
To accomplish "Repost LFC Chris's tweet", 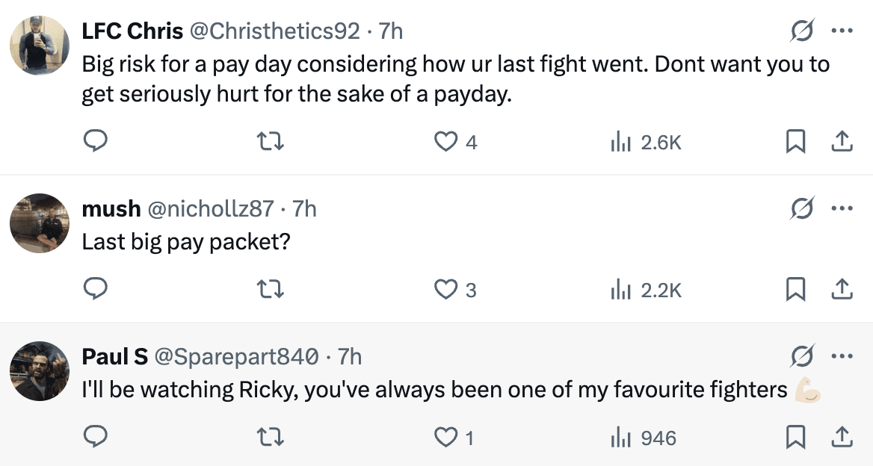I will coord(271,141).
